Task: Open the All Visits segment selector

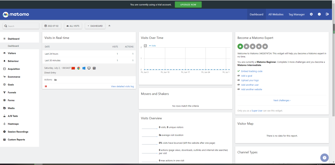Action: (73, 26)
